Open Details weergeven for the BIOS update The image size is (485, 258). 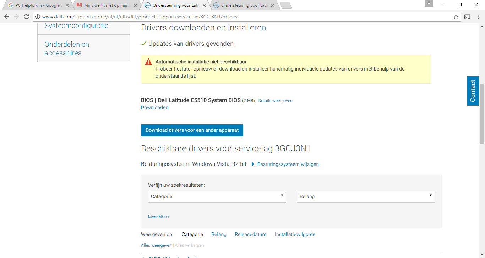pos(276,101)
